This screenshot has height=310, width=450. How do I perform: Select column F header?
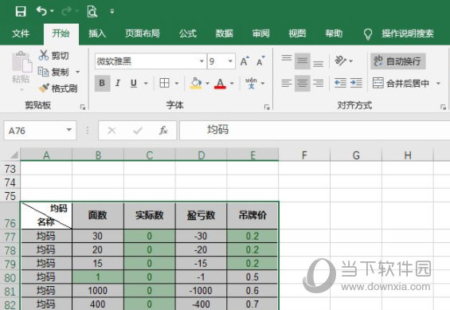pyautogui.click(x=304, y=155)
